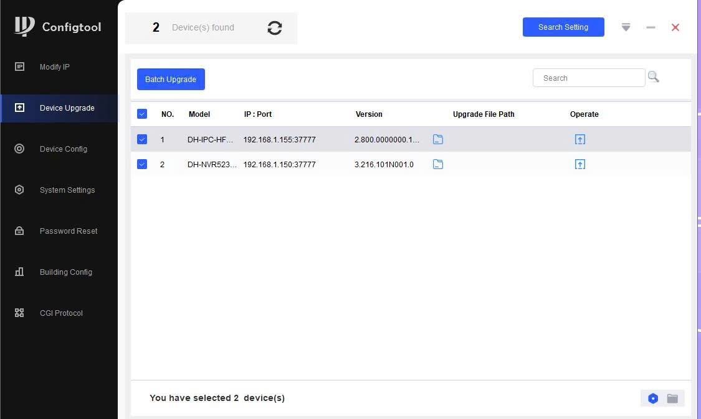701x419 pixels.
Task: Click the Version column header
Action: [369, 114]
